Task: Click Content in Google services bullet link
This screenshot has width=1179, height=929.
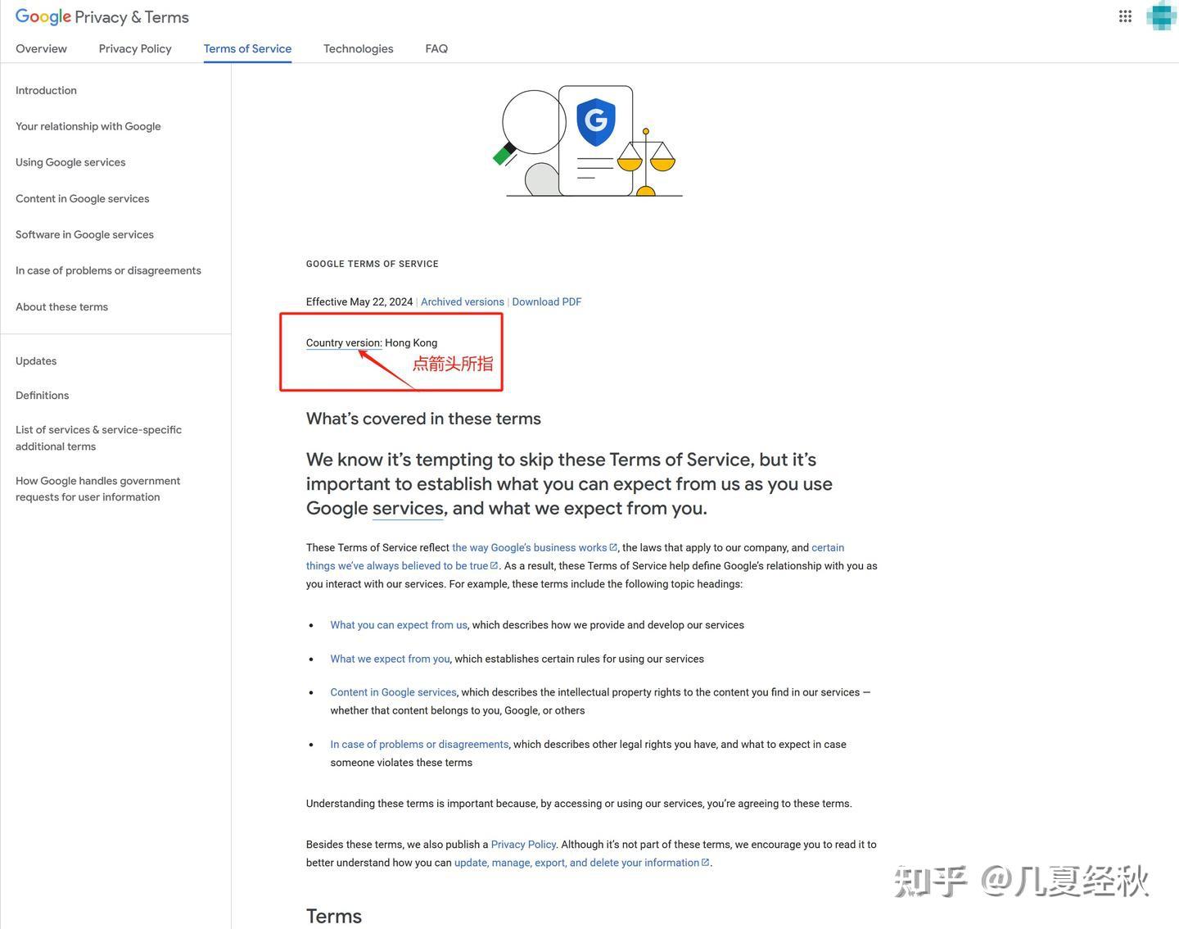Action: (393, 692)
